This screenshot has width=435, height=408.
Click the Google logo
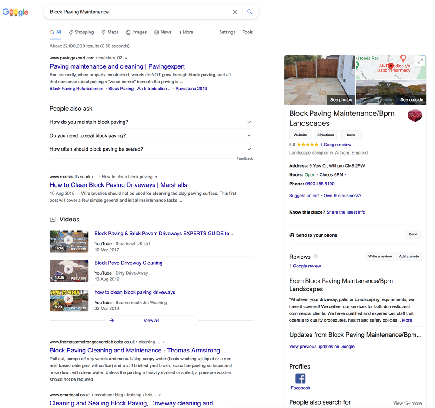15,12
